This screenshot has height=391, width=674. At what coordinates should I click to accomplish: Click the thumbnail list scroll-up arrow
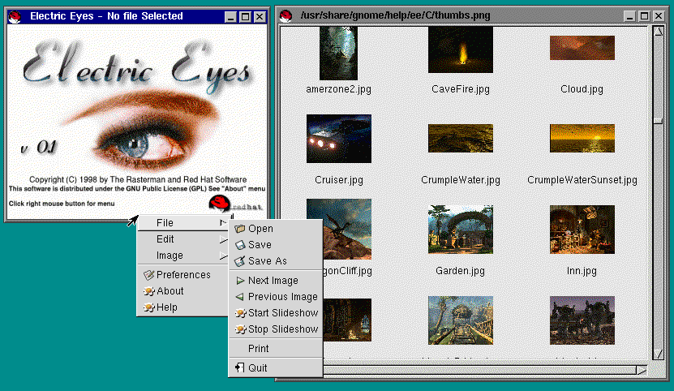coord(658,32)
